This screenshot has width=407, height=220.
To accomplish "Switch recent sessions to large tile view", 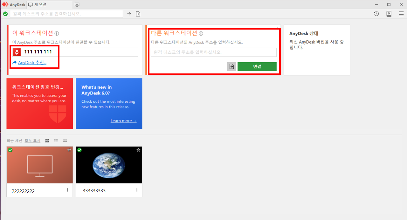I will (47, 141).
